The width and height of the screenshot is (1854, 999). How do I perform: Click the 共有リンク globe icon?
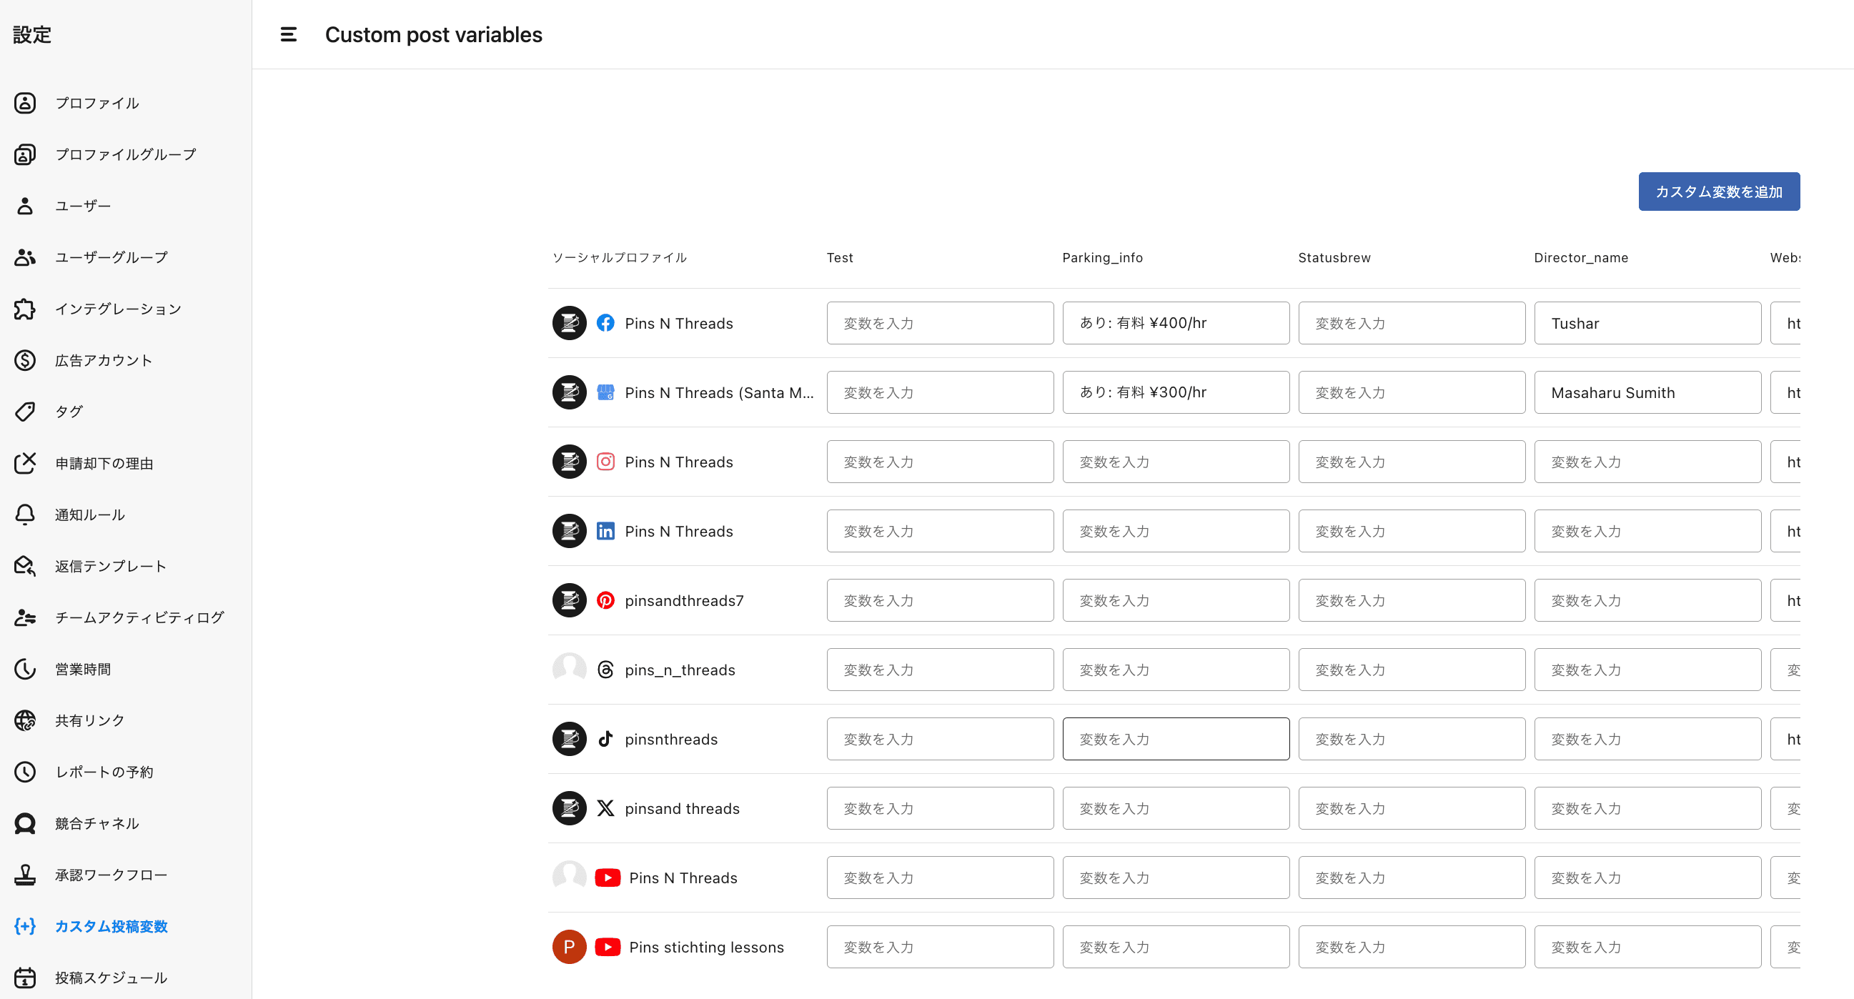[x=25, y=720]
